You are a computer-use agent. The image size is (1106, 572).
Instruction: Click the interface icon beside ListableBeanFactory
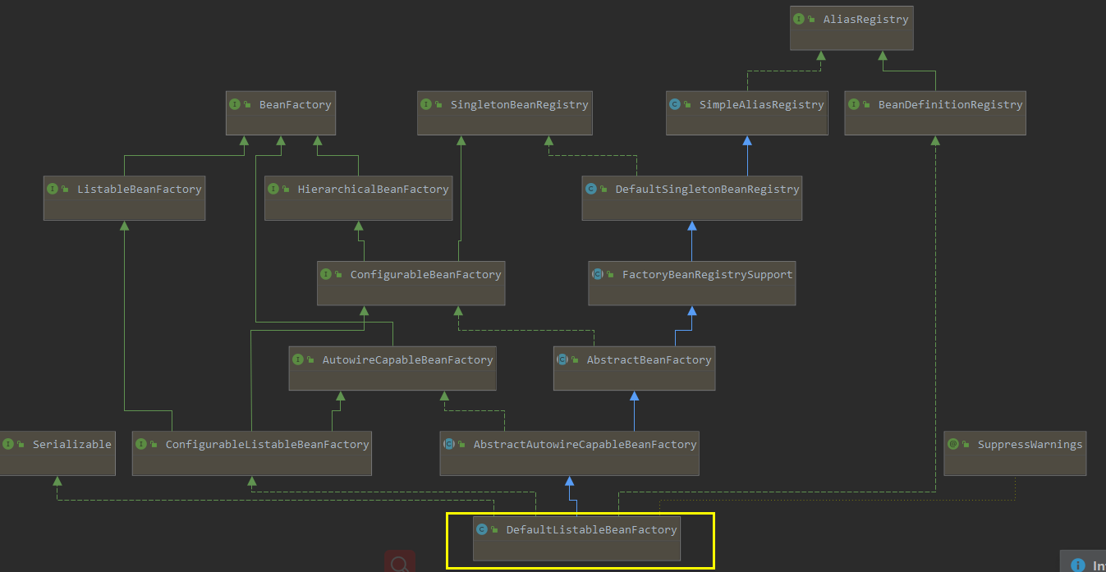click(x=53, y=189)
